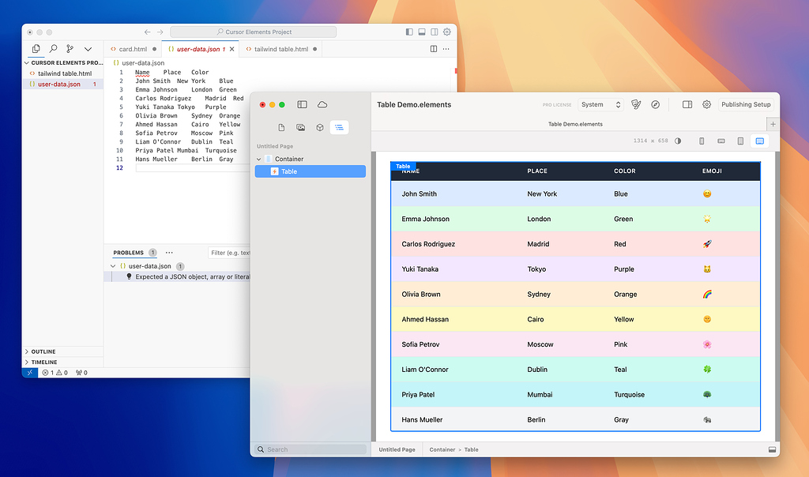
Task: Switch to the card.html tab
Action: (x=133, y=48)
